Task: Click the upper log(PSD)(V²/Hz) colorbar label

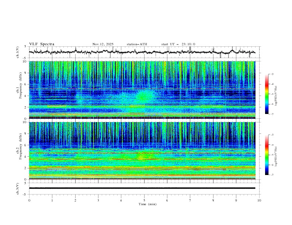Action: [276, 96]
